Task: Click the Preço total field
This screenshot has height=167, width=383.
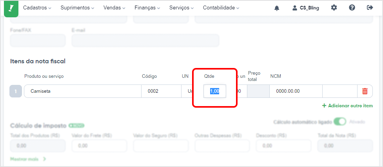Action: [258, 91]
